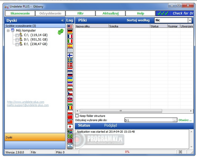
Task: Select the Hungarian flag language
Action: [x=70, y=103]
